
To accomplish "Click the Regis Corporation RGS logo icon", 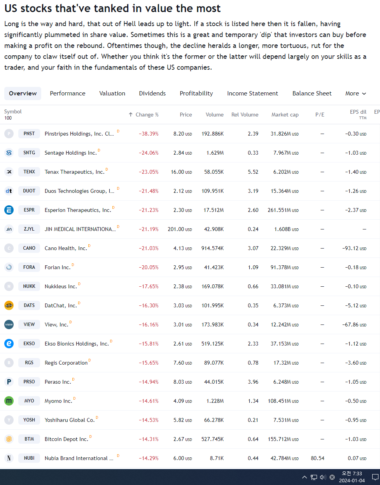I will [9, 363].
